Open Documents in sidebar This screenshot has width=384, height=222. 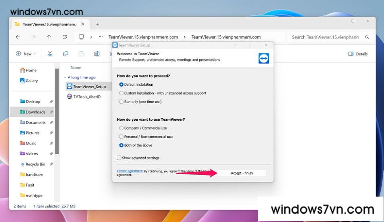33,122
